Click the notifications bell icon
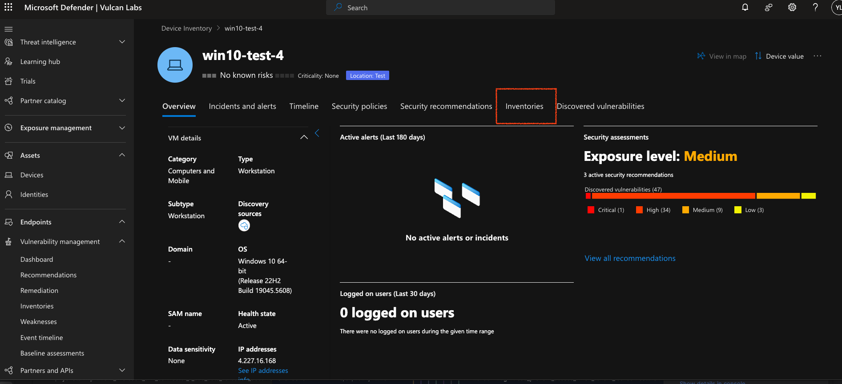The width and height of the screenshot is (842, 384). [745, 8]
